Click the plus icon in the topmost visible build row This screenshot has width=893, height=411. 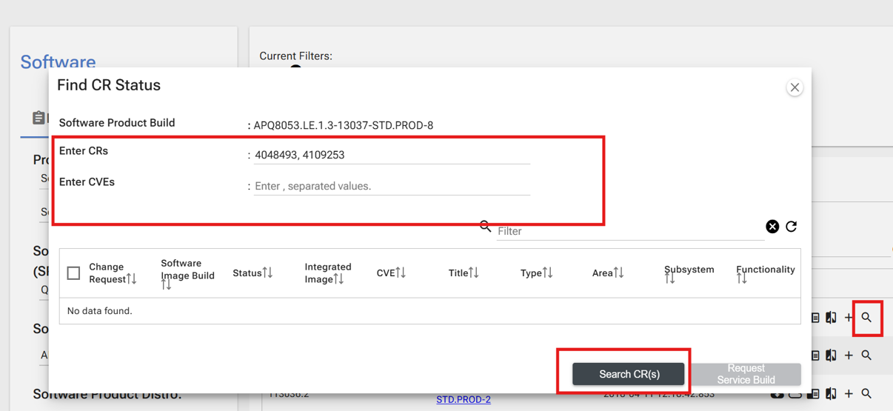849,318
